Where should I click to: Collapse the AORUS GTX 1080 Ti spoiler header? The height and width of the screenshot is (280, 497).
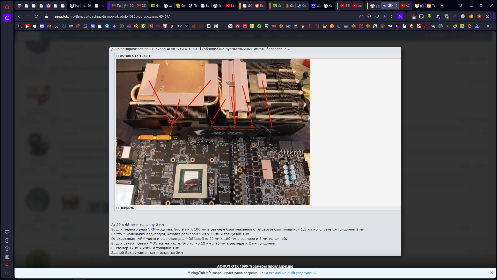pos(136,56)
